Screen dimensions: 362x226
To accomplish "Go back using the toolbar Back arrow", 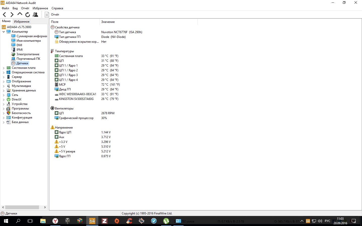I will tap(4, 15).
